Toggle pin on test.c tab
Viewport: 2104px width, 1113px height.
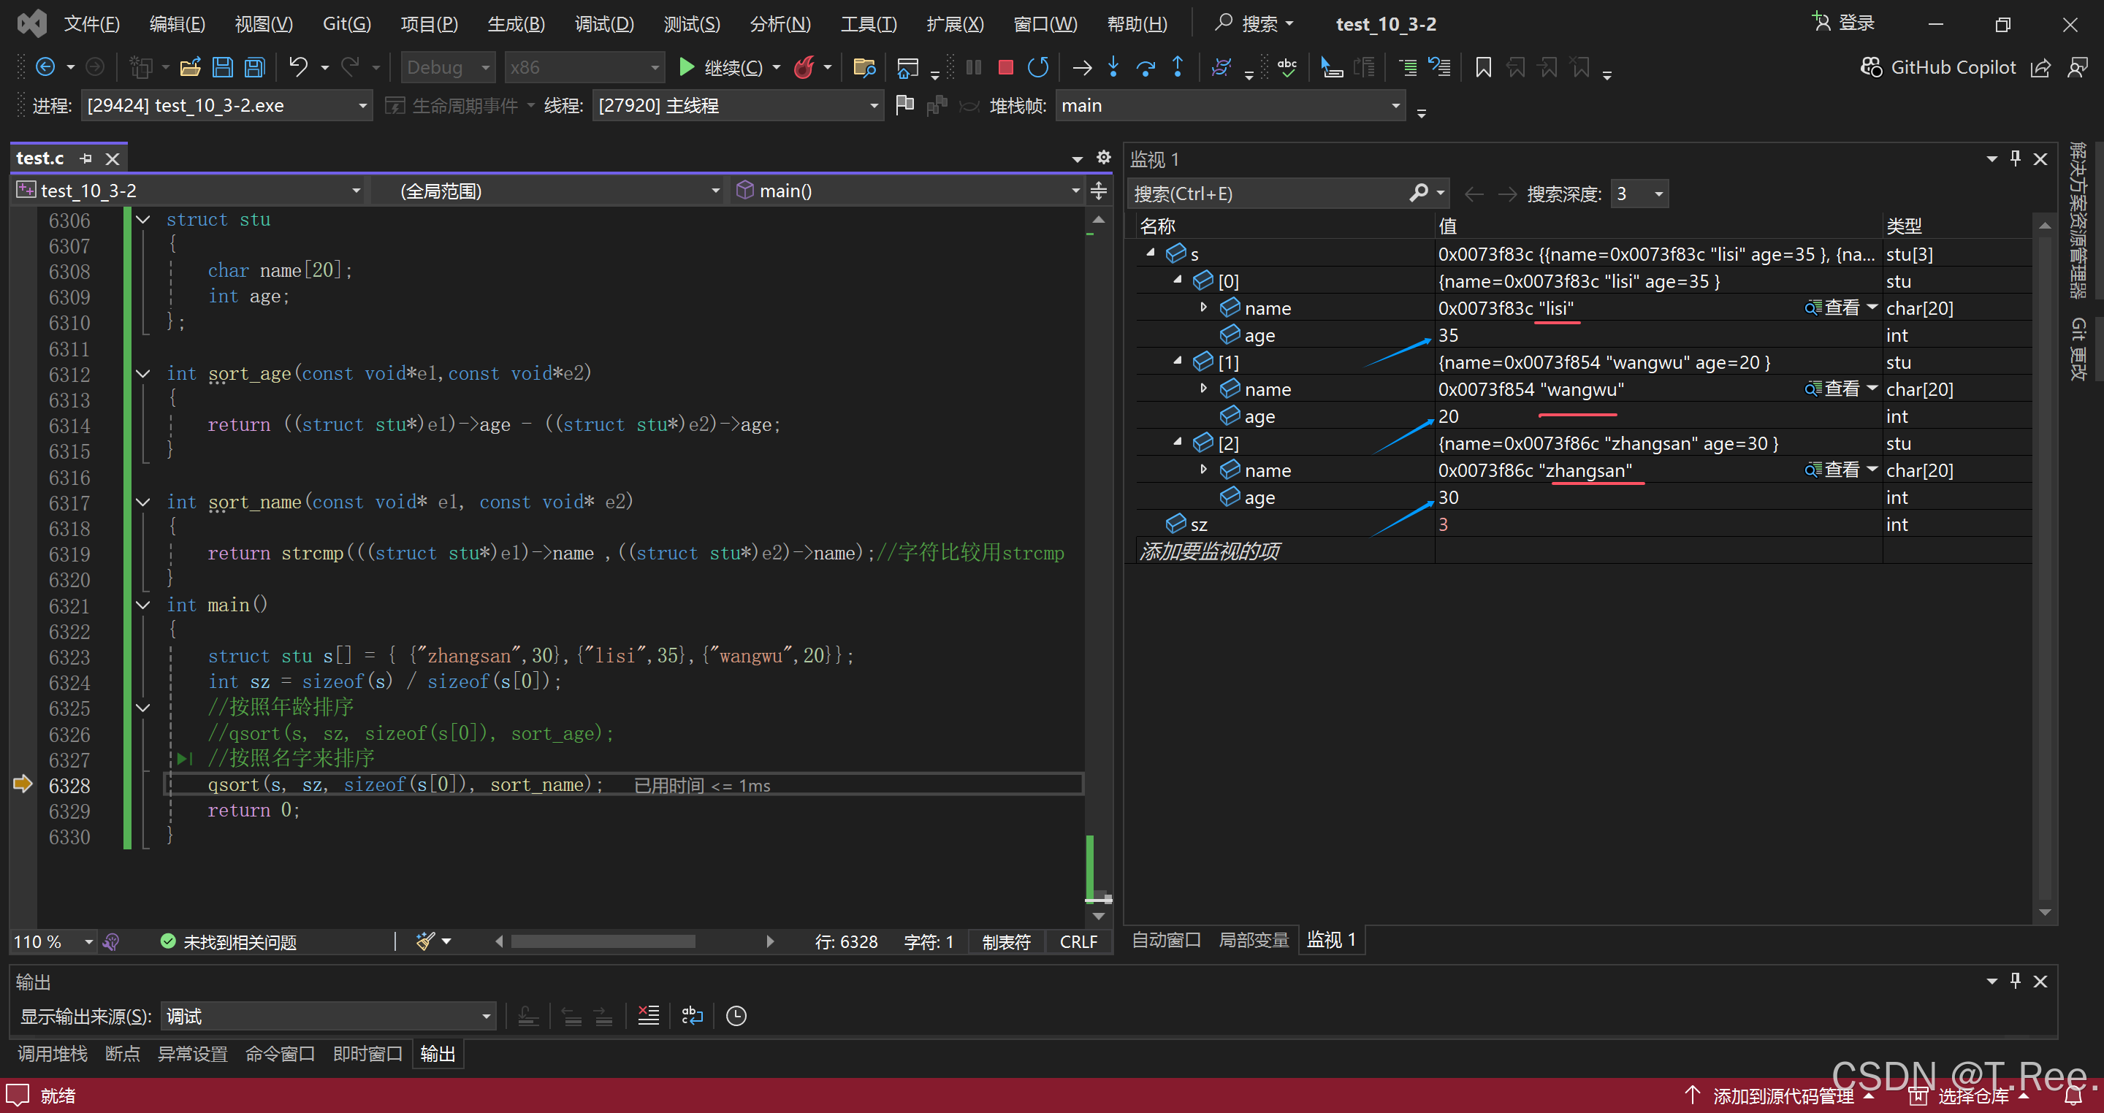click(85, 158)
